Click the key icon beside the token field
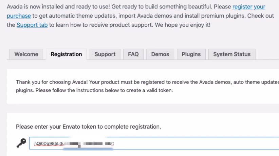Viewport: 279px width, 156px height. click(21, 143)
